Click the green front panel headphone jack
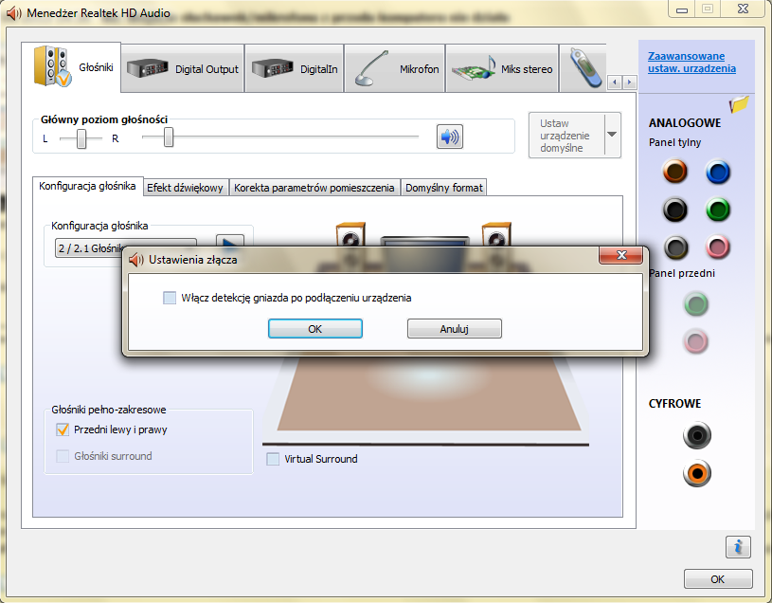The image size is (772, 603). (x=696, y=304)
